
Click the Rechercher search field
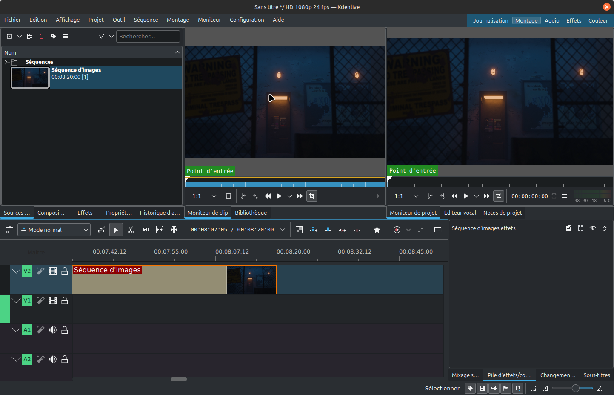click(148, 37)
